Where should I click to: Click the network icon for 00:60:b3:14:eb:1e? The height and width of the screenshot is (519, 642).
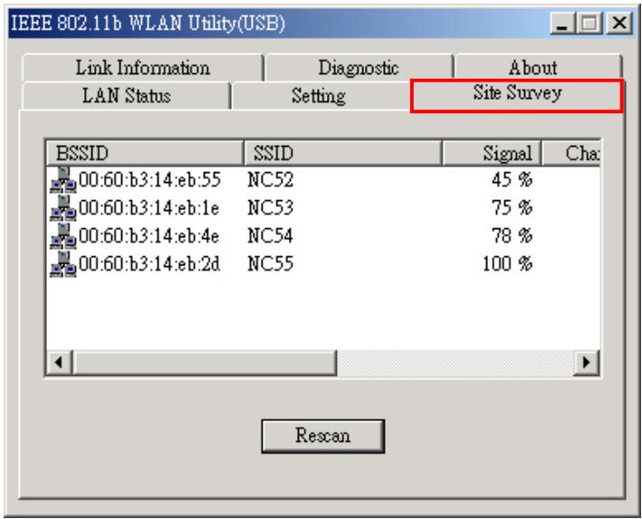click(x=63, y=208)
